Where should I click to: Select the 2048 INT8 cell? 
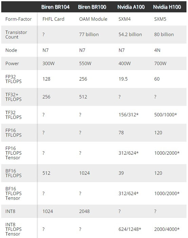[x=84, y=211]
